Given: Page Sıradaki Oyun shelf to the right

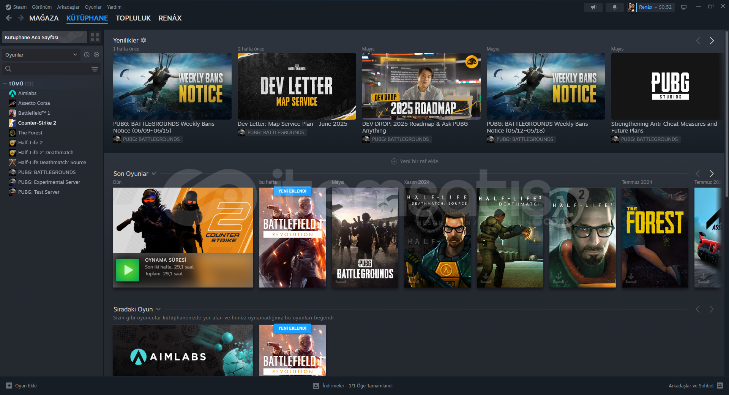Looking at the screenshot, I should tap(712, 309).
